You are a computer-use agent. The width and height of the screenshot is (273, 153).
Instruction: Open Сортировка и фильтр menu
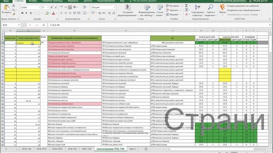click(x=197, y=10)
